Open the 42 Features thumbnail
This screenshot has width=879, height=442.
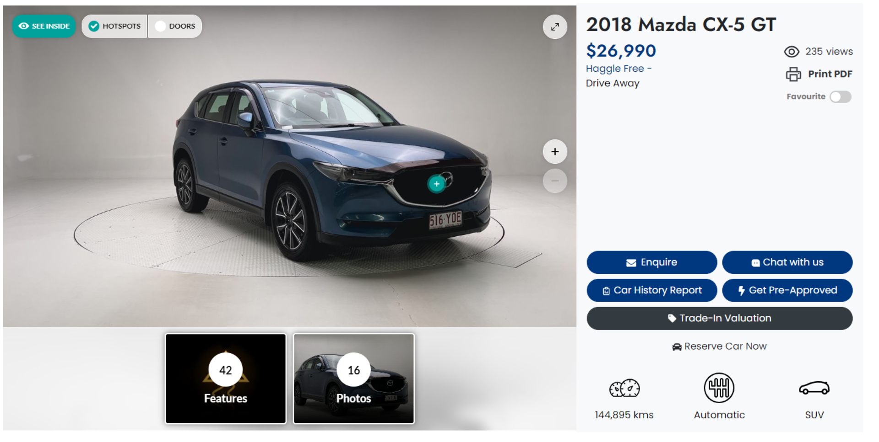(x=226, y=379)
